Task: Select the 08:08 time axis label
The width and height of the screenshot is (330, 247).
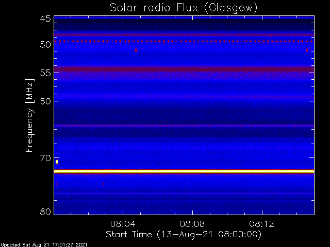Action: click(192, 224)
